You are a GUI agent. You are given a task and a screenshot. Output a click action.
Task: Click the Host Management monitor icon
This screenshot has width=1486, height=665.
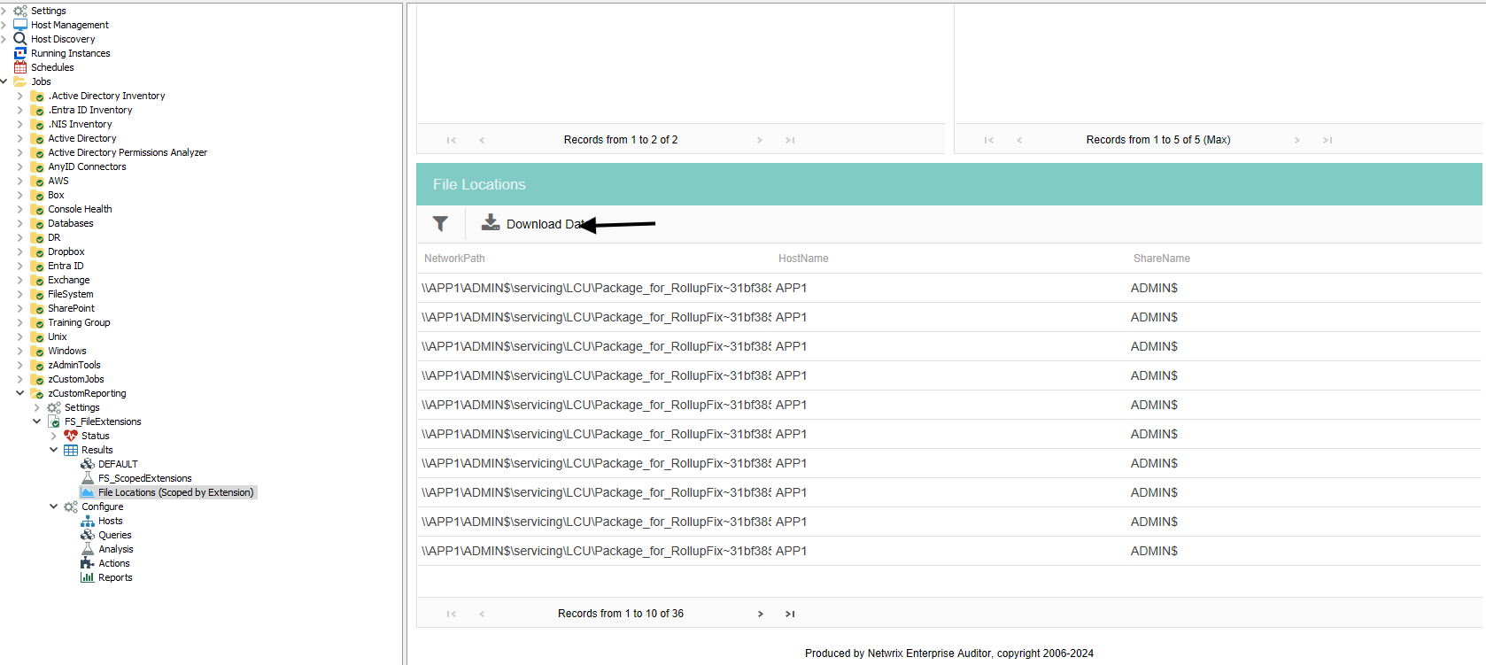pyautogui.click(x=19, y=25)
